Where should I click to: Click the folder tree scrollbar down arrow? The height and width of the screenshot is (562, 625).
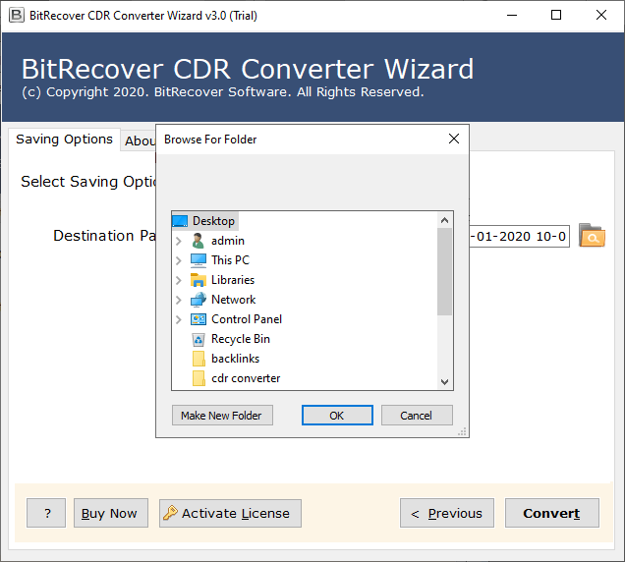444,381
